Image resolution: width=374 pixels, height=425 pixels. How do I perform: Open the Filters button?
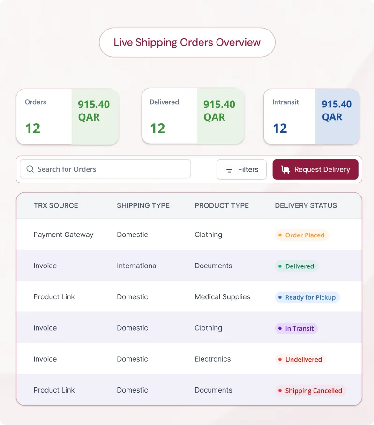(241, 169)
